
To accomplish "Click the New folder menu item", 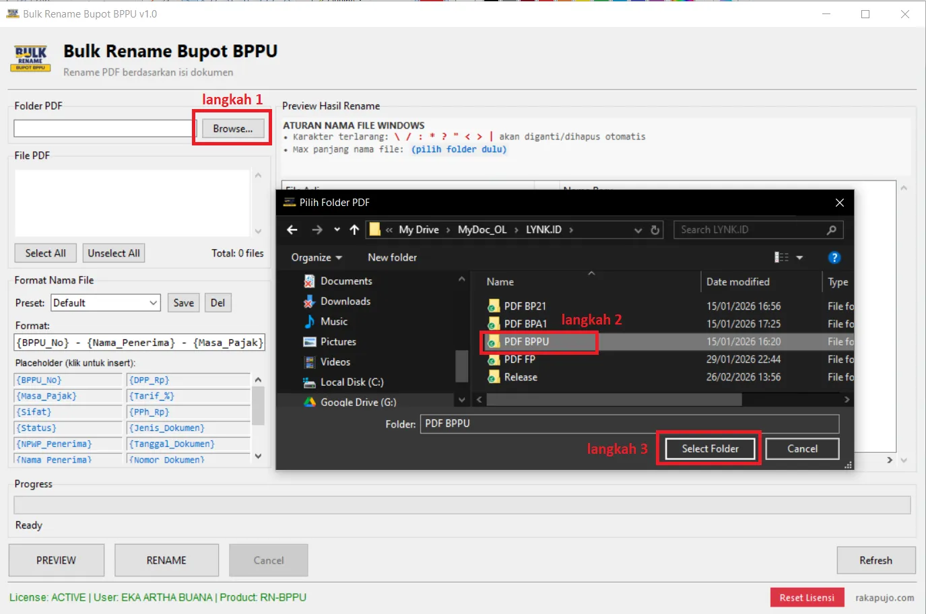I will coord(392,258).
